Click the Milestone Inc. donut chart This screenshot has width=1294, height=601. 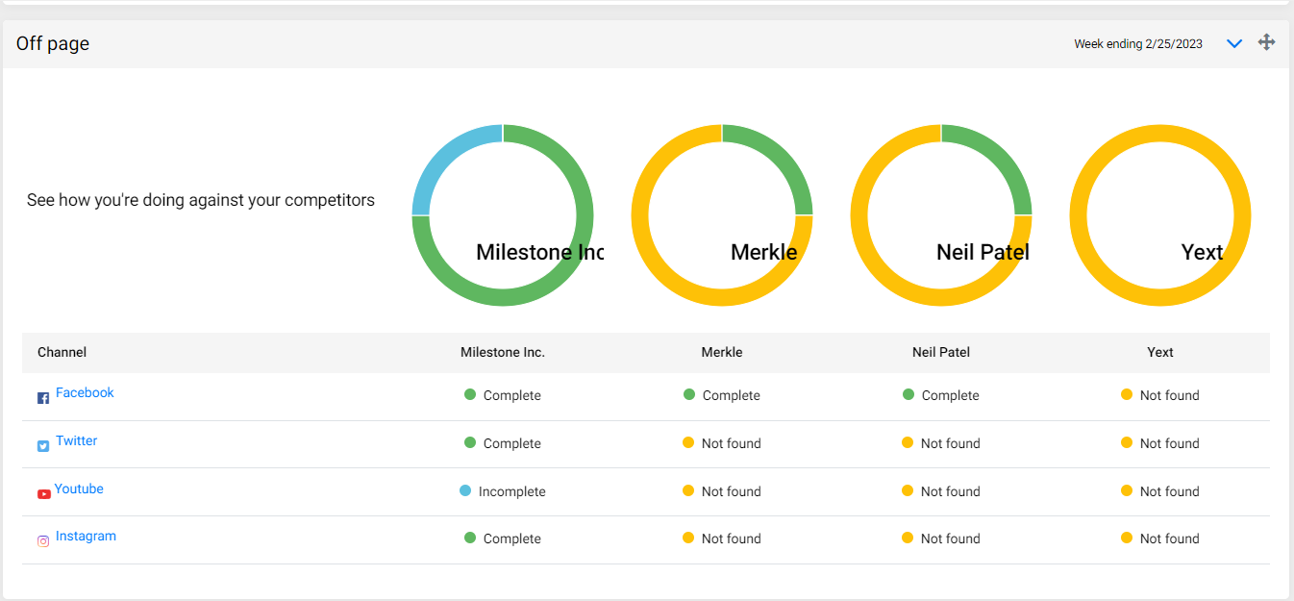click(503, 215)
